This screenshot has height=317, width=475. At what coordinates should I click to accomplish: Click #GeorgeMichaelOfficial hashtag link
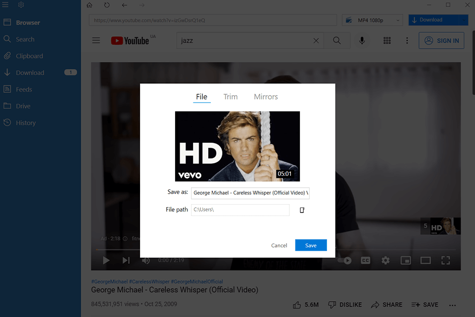[x=197, y=281]
